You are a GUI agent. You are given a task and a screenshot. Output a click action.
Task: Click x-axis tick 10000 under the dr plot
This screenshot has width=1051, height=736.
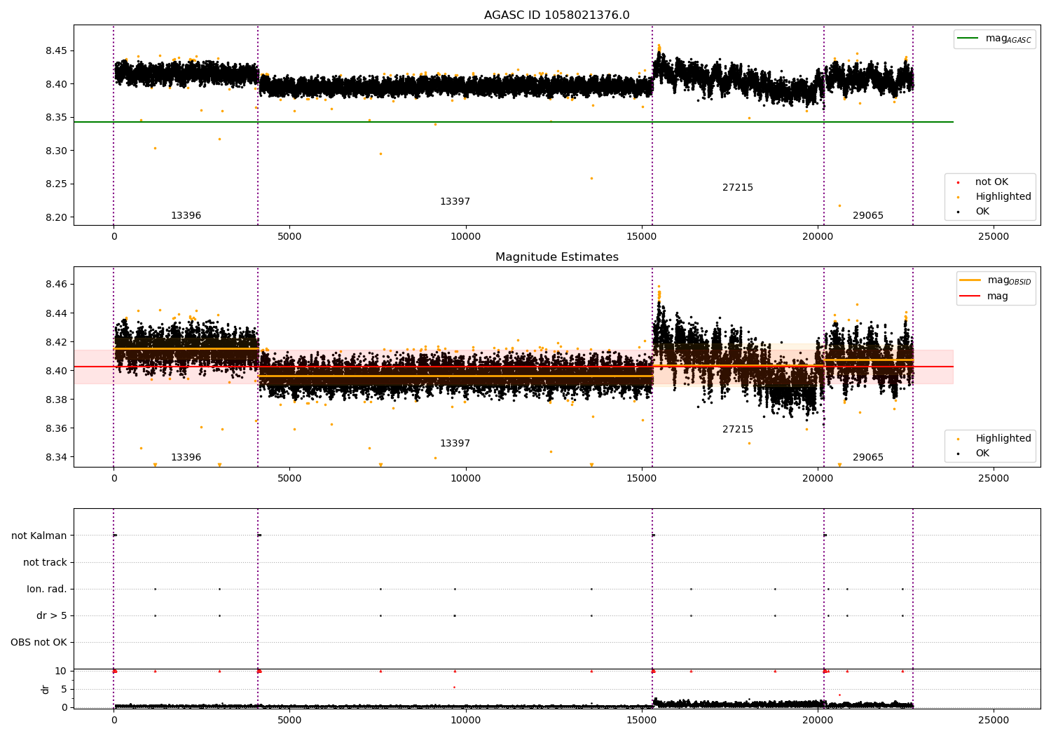465,720
